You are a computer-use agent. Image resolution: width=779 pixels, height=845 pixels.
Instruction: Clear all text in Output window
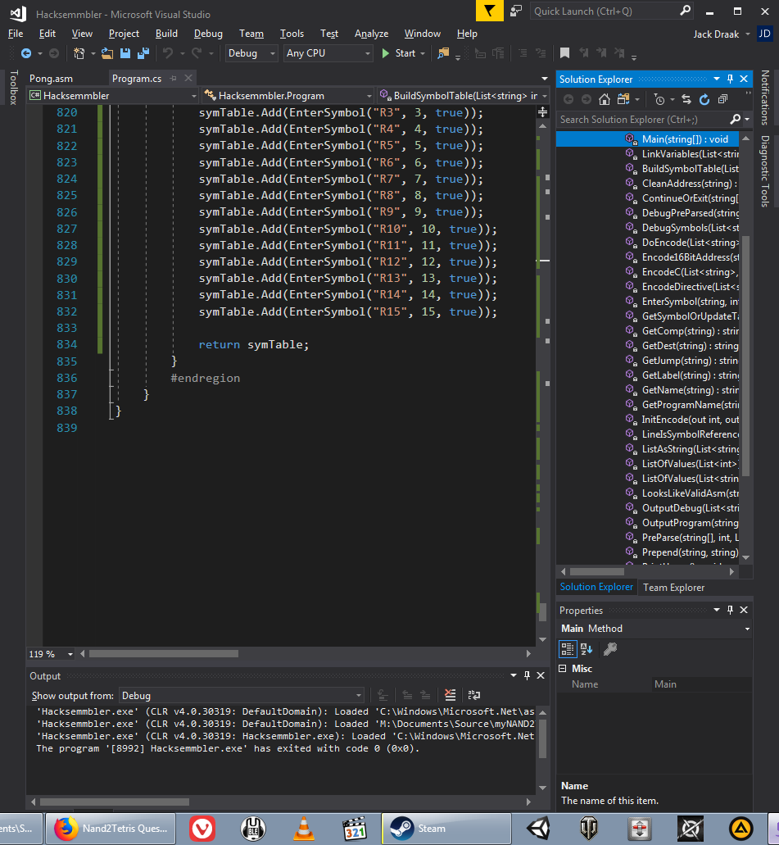[x=450, y=696]
